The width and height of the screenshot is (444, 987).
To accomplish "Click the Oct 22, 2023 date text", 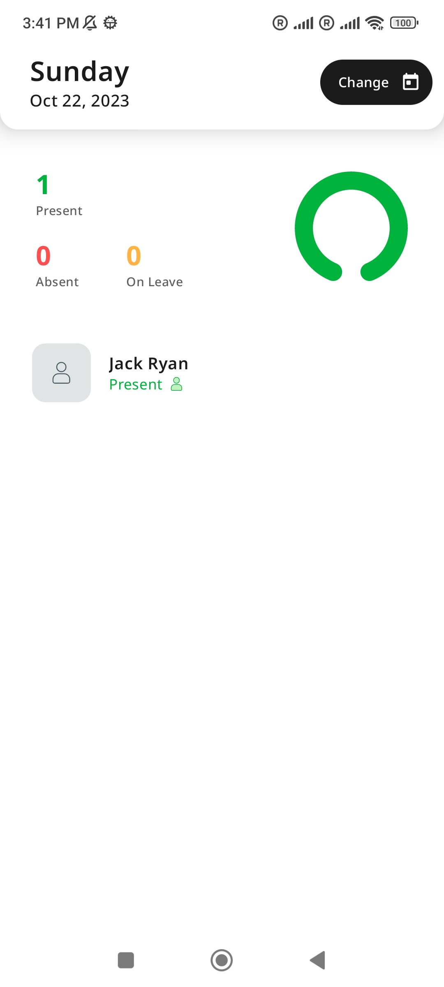I will point(80,101).
